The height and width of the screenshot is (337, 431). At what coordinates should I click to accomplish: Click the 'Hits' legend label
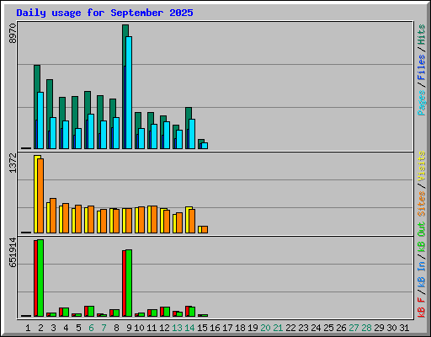tap(421, 35)
